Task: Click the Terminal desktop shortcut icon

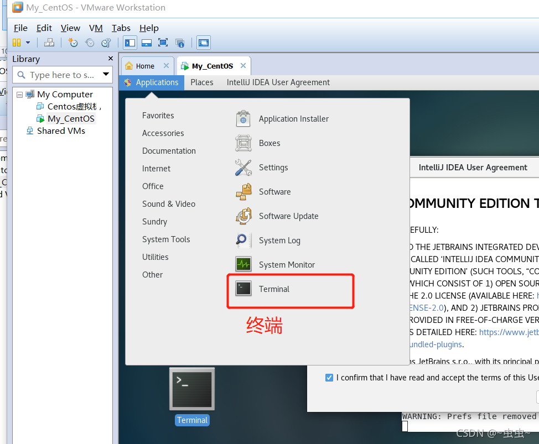Action: pyautogui.click(x=192, y=389)
